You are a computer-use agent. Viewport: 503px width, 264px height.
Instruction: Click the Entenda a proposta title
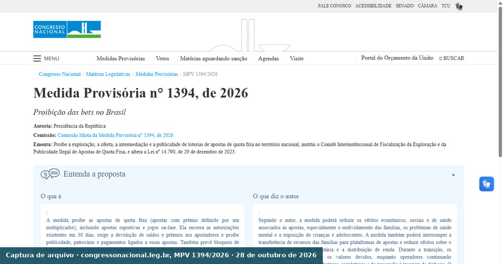point(94,174)
